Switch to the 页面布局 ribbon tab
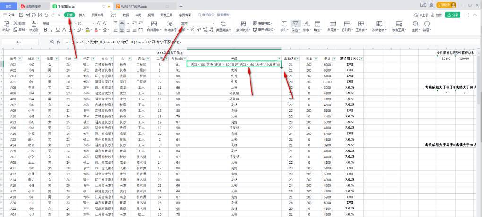This screenshot has width=482, height=217. click(x=97, y=15)
